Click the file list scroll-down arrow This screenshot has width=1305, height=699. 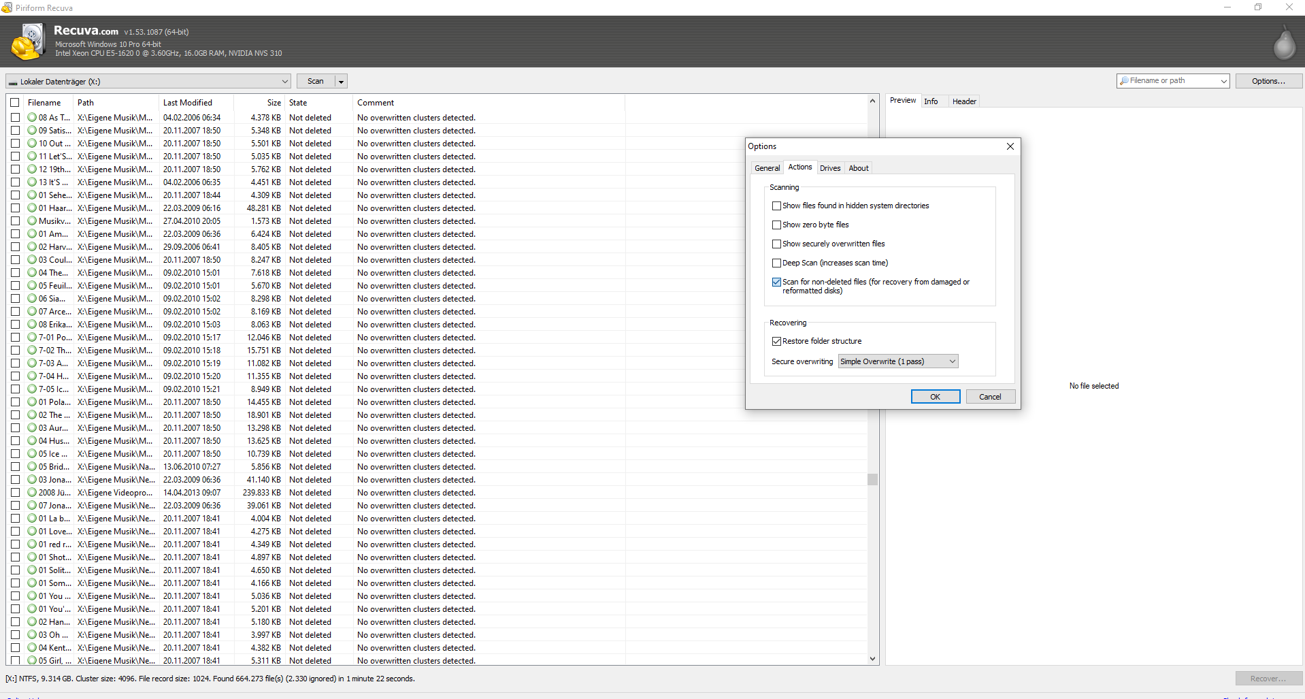click(873, 659)
